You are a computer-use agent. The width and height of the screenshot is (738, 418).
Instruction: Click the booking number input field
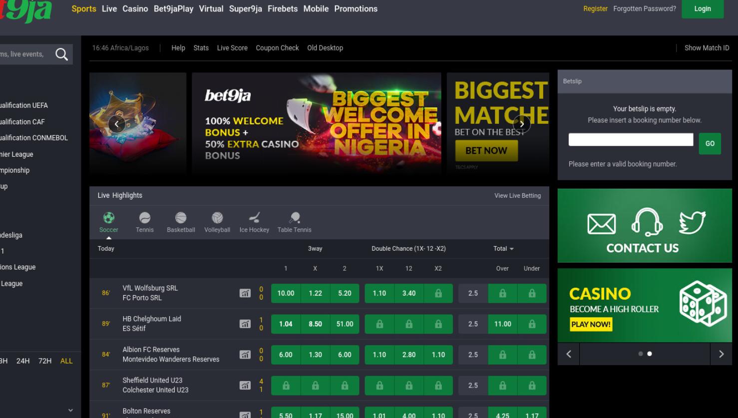pyautogui.click(x=631, y=140)
